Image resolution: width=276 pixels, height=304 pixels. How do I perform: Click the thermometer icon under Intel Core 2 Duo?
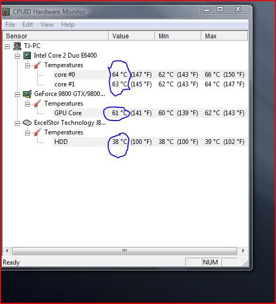coord(37,65)
